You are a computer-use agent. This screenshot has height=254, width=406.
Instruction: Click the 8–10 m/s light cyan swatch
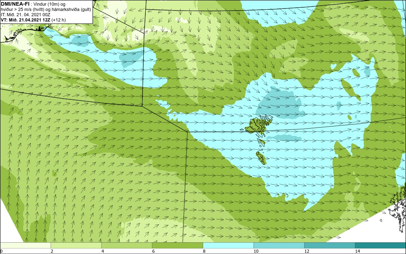228,245
